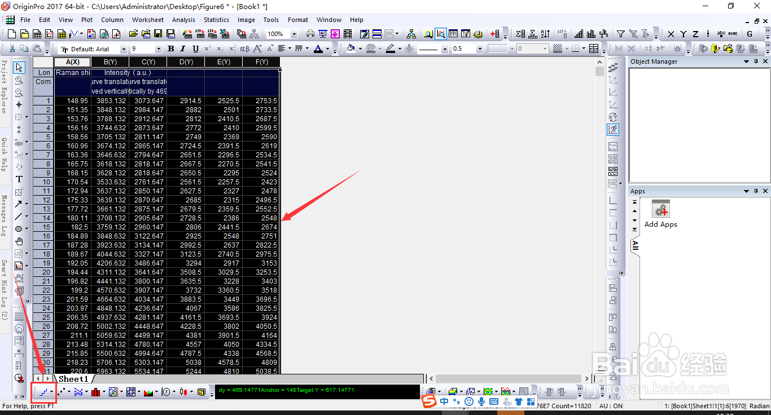Switch to the Sheet1 tab
Image resolution: width=771 pixels, height=415 pixels.
pos(73,379)
